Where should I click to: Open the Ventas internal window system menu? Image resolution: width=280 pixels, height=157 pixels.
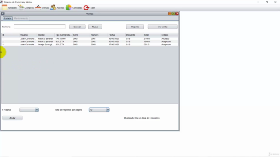(3, 14)
